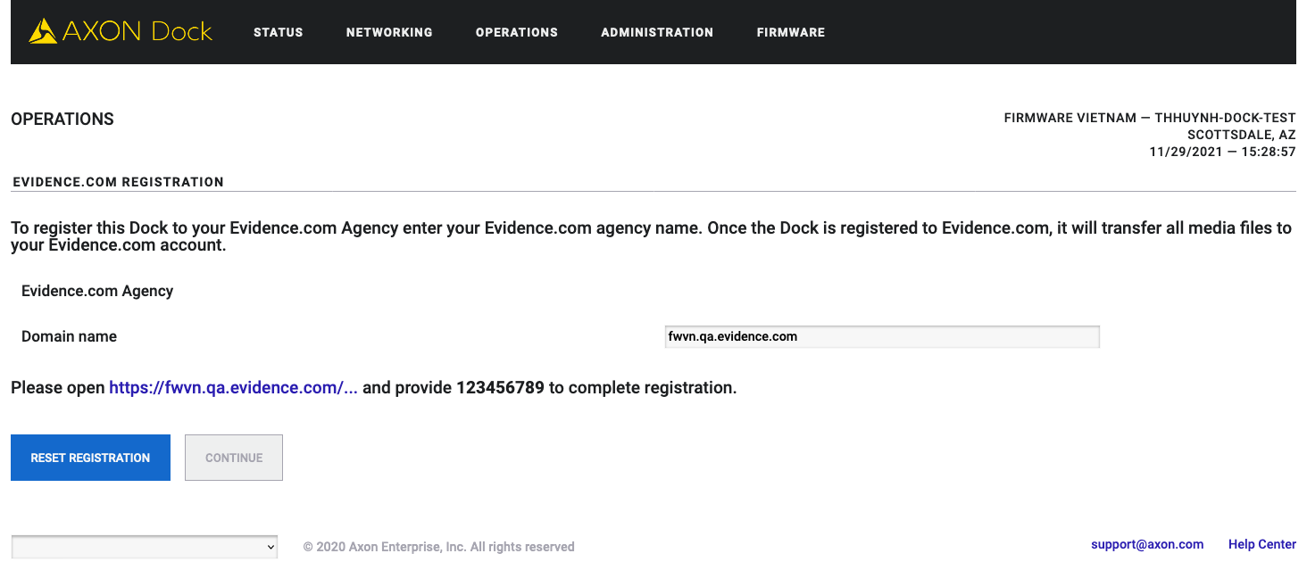
Task: Email support via support@axon.com link
Action: pyautogui.click(x=1146, y=544)
